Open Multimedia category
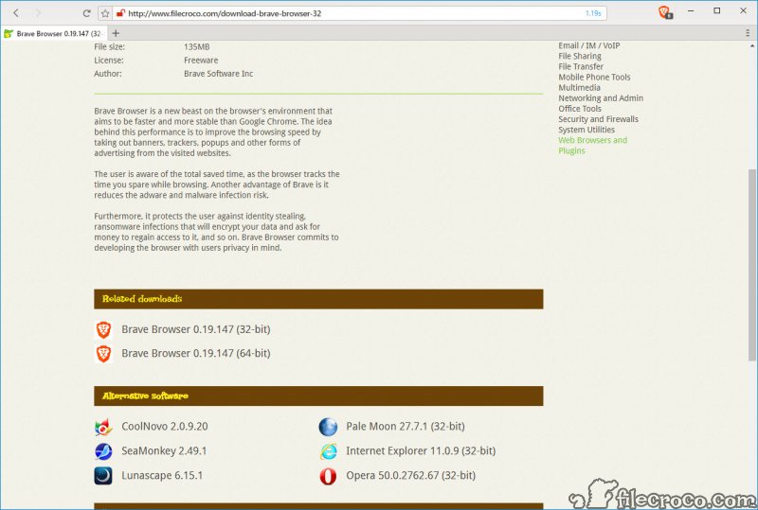 579,88
